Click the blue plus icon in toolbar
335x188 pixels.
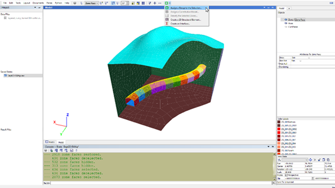(x=155, y=3)
